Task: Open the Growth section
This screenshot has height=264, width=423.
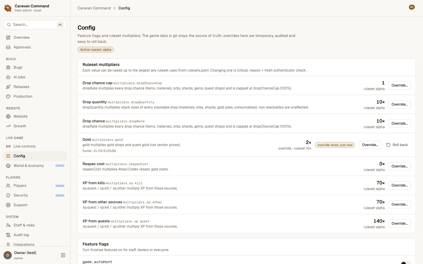Action: tap(35, 126)
